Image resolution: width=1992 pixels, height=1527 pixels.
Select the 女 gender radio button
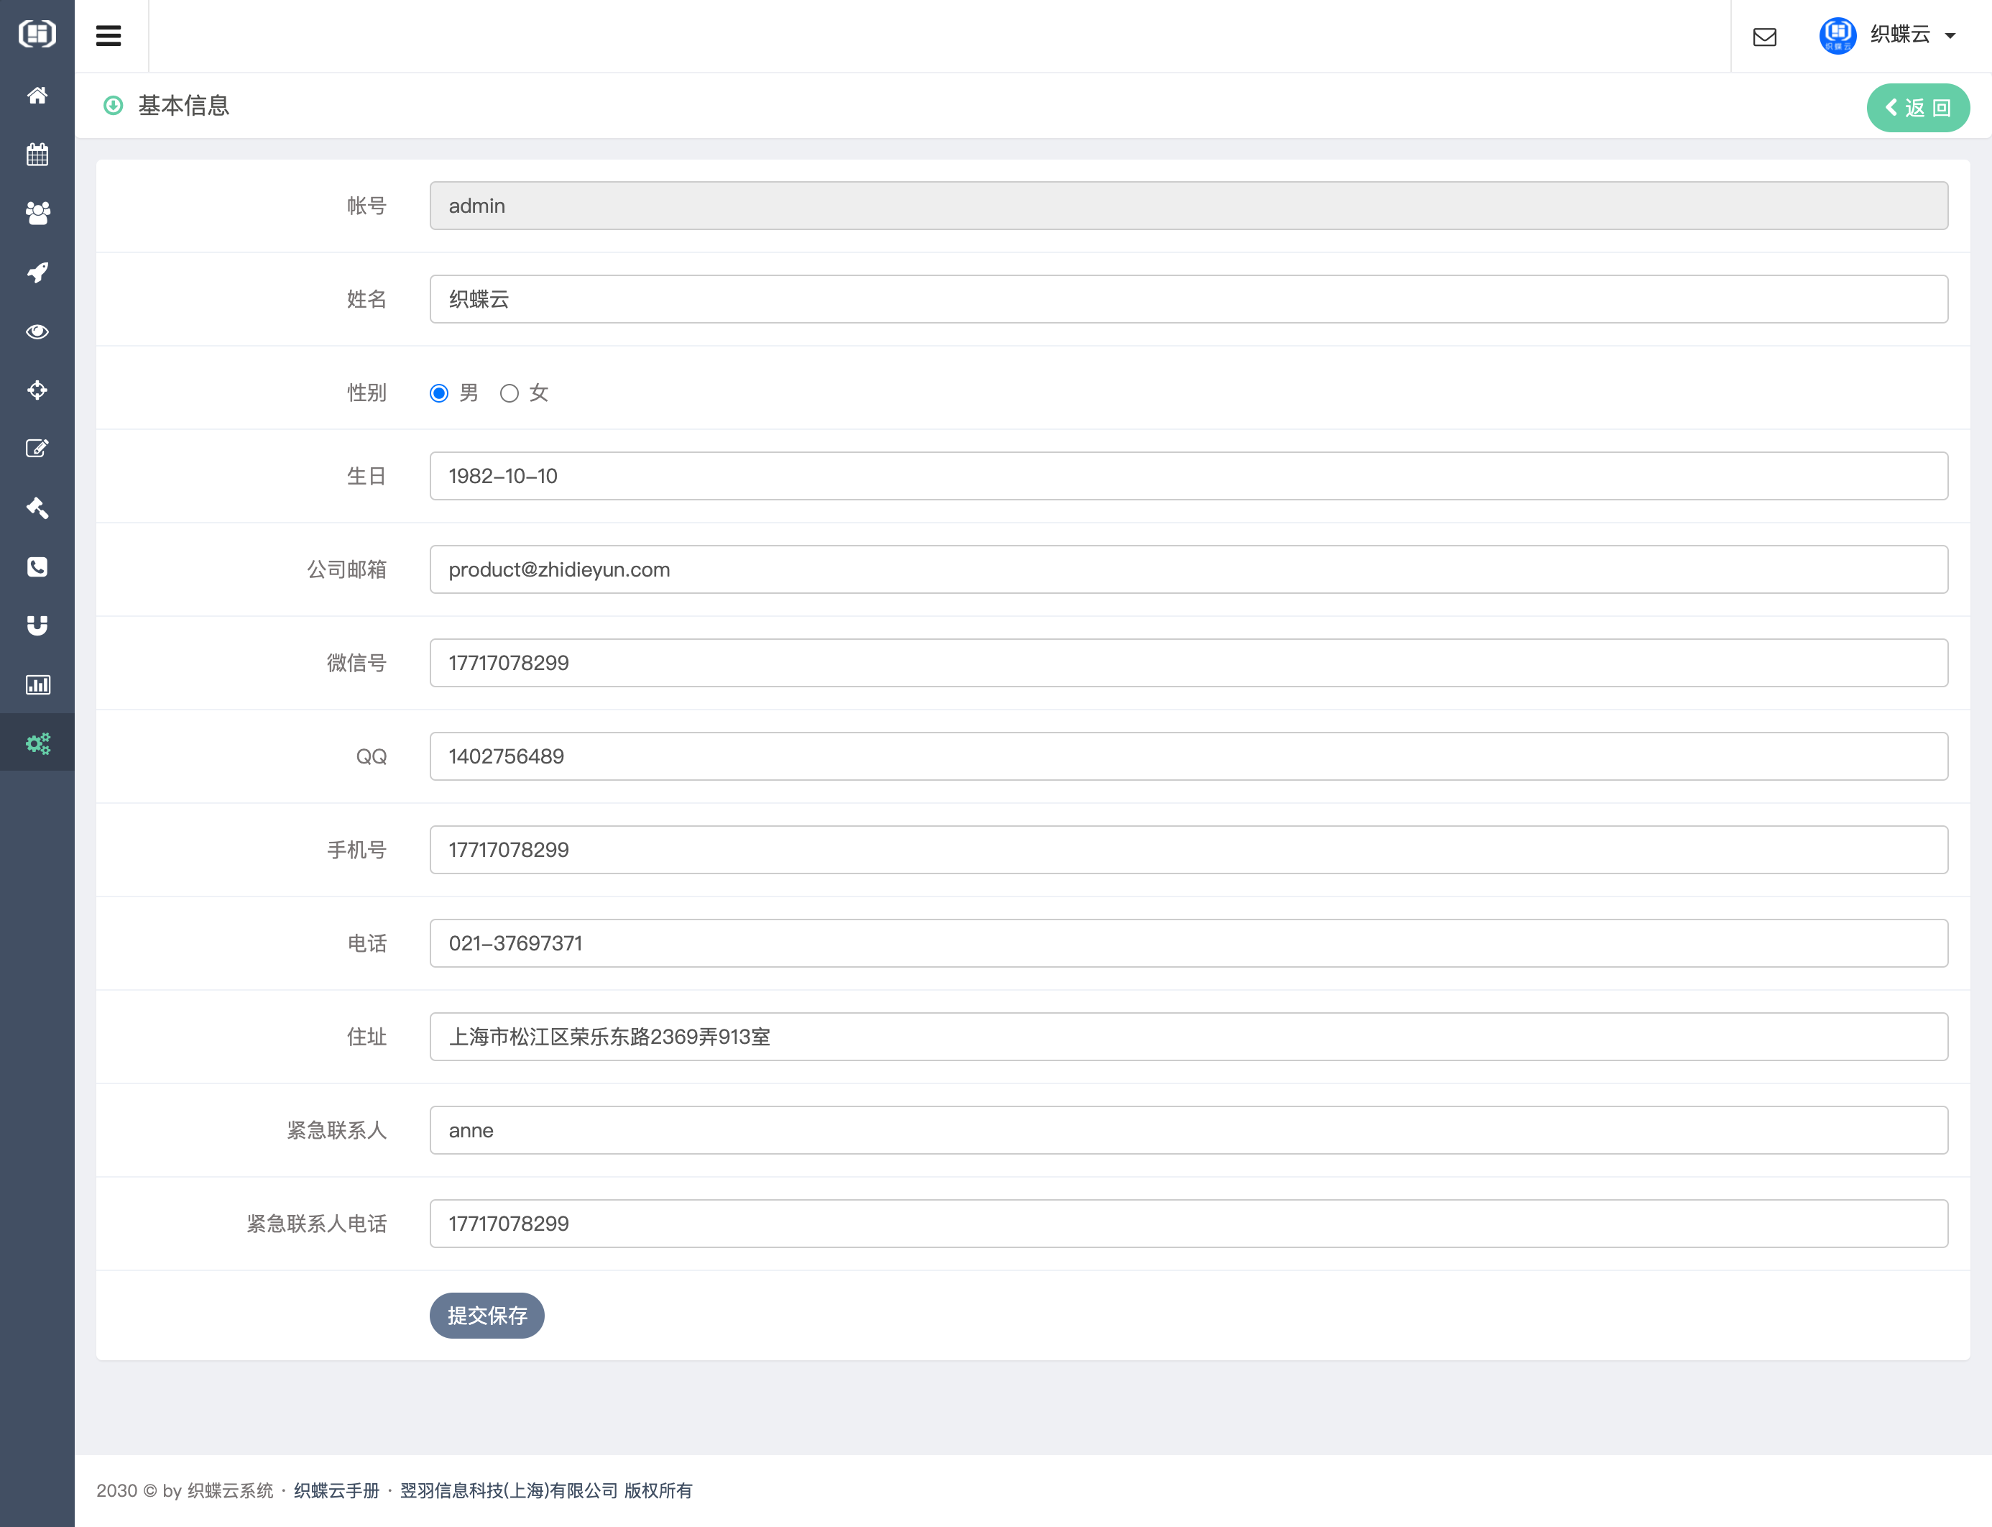(x=509, y=393)
